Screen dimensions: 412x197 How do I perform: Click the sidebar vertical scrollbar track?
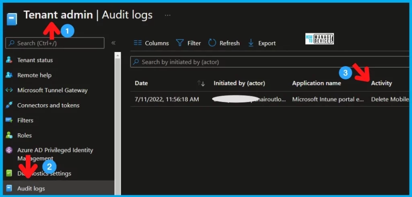pyautogui.click(x=118, y=126)
